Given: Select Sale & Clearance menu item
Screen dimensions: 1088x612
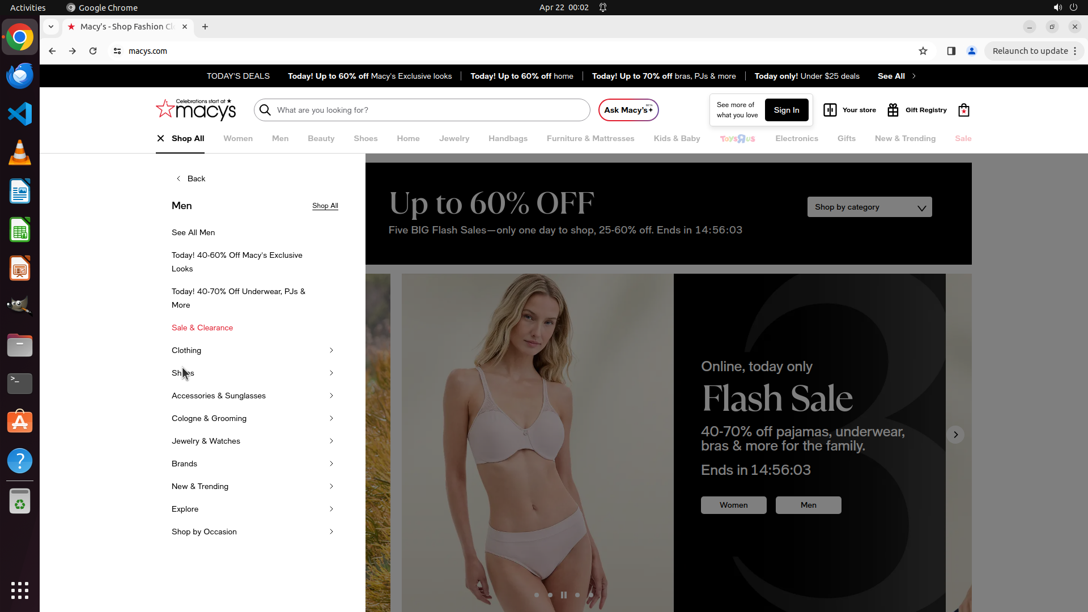Looking at the screenshot, I should [x=202, y=328].
